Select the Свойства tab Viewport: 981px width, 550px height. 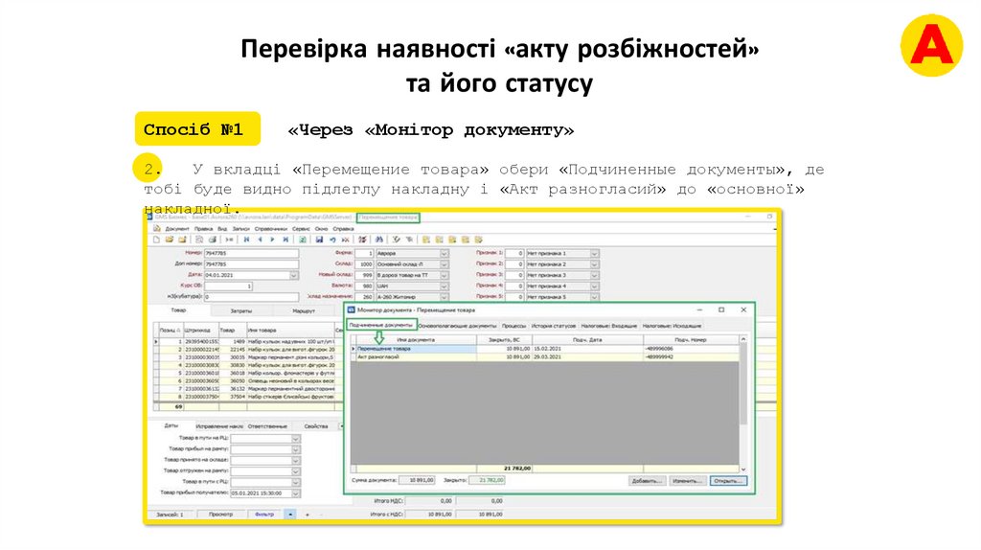tap(316, 426)
